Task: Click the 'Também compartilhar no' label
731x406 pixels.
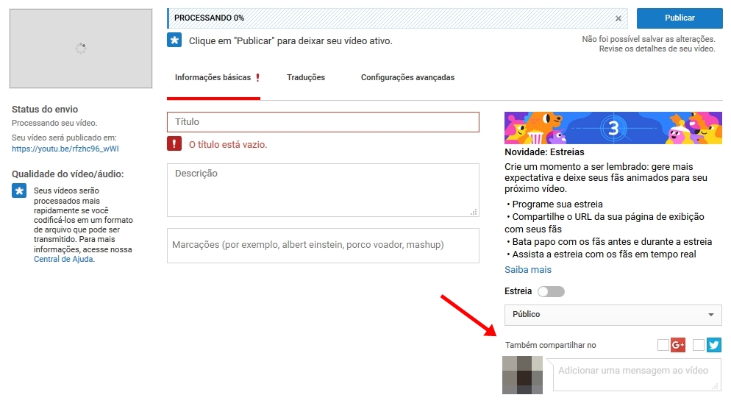Action: (x=551, y=346)
